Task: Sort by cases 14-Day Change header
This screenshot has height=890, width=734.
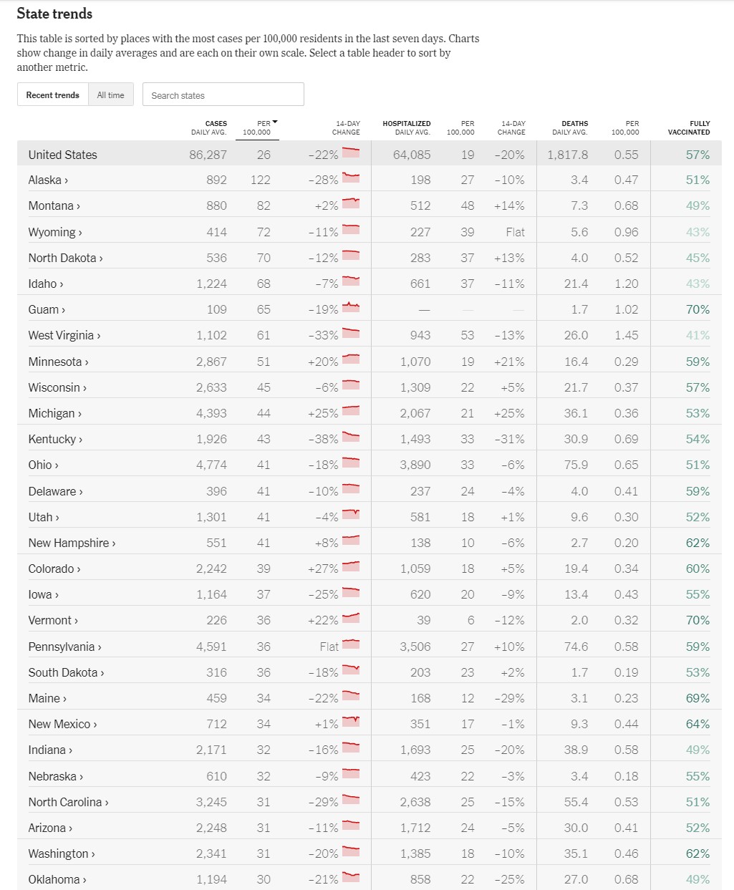Action: pos(347,127)
